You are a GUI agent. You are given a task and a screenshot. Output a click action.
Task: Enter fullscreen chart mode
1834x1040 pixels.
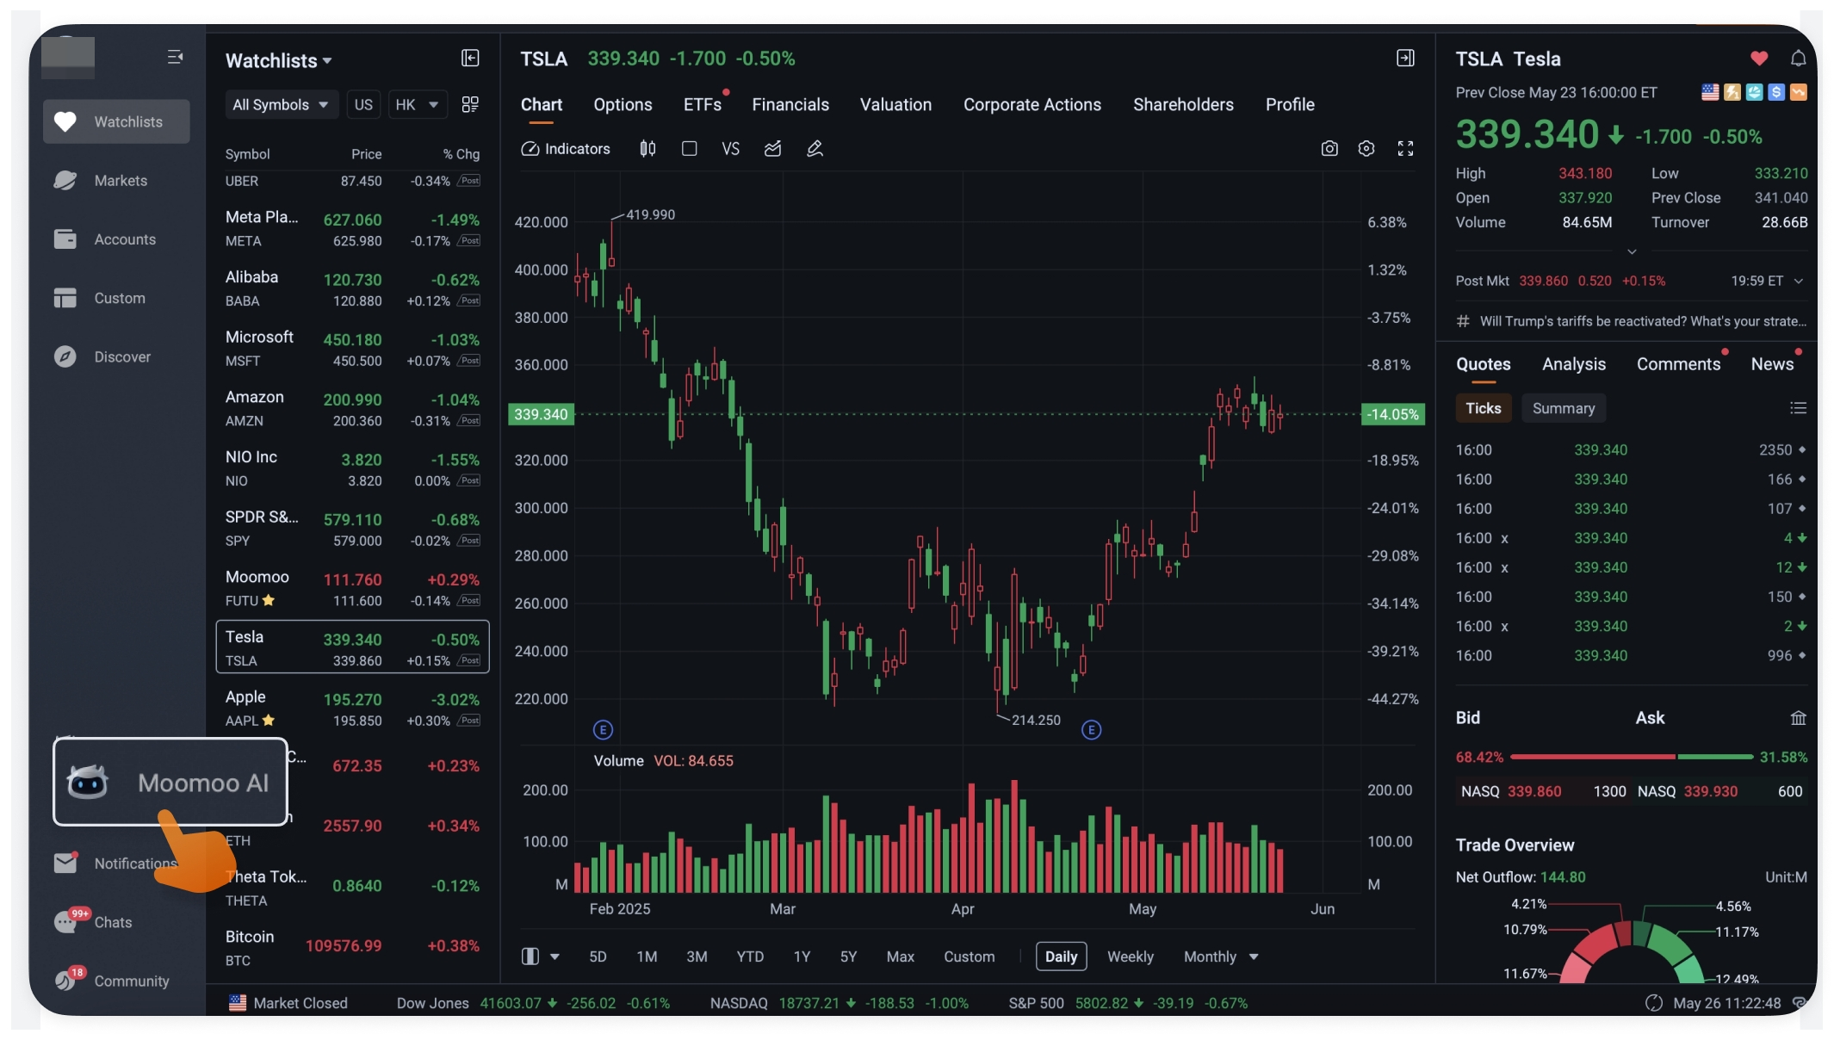pos(1405,149)
